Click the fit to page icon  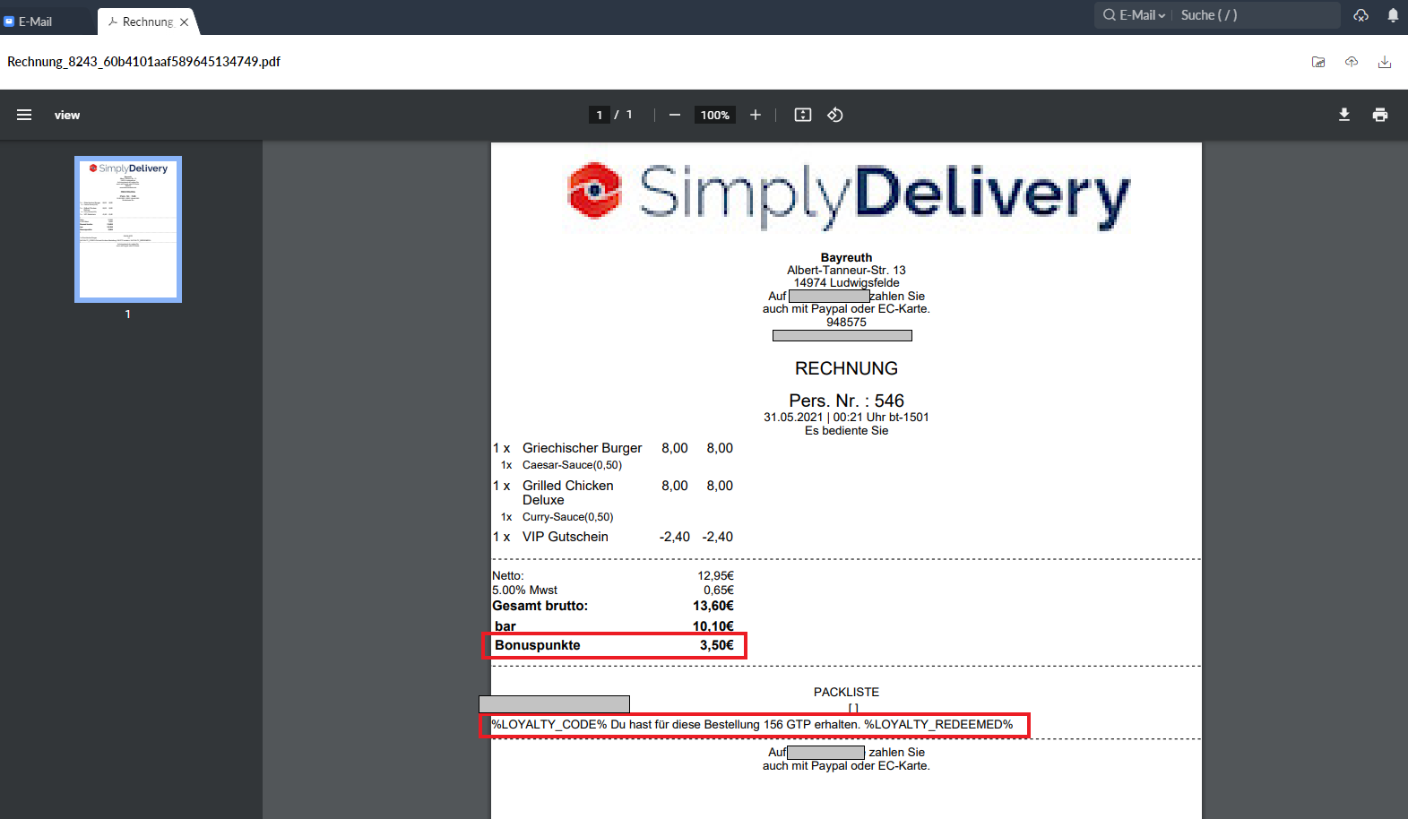803,115
